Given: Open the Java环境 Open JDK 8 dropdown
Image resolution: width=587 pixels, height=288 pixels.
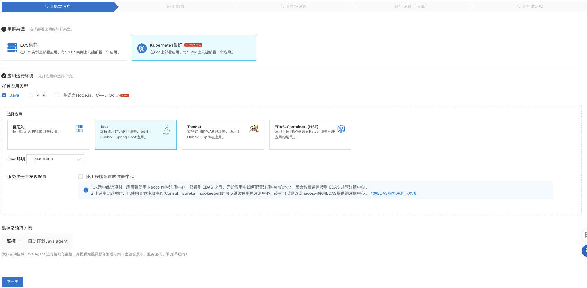Looking at the screenshot, I should point(55,159).
